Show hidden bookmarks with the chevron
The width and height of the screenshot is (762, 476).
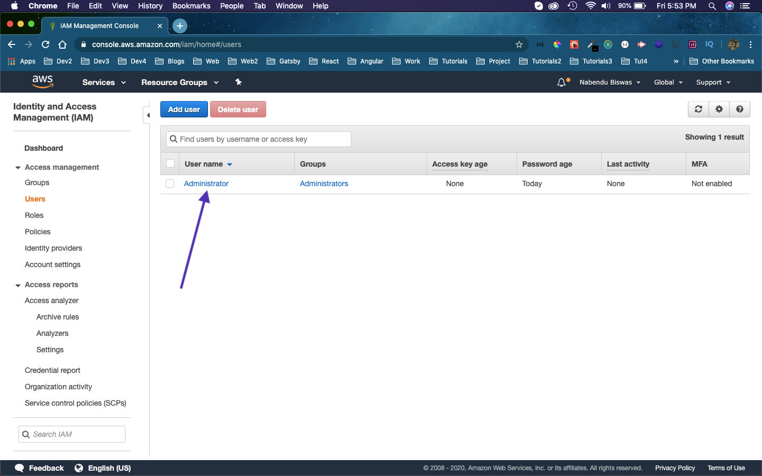click(x=676, y=61)
